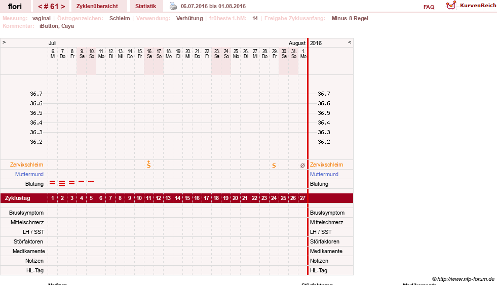Select cycle day 27 in Zyklustag row
Viewport: 497px width, 285px height.
302,198
